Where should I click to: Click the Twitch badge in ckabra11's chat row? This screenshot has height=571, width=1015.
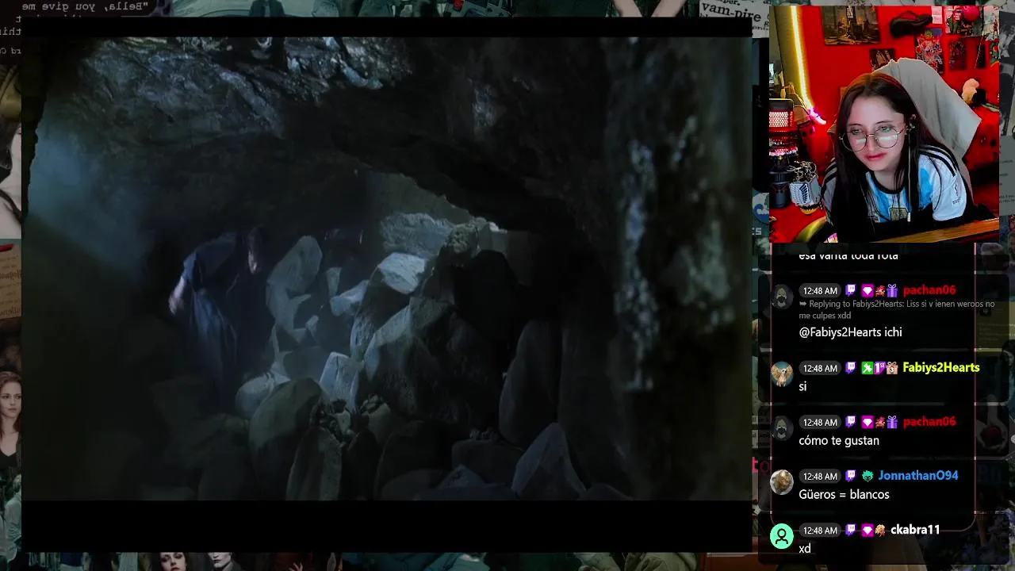pos(851,530)
